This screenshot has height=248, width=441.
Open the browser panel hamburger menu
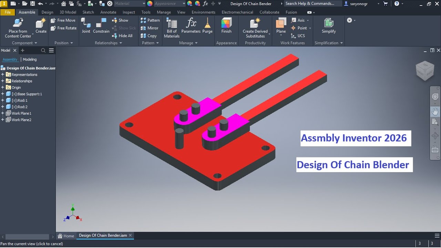(51, 51)
